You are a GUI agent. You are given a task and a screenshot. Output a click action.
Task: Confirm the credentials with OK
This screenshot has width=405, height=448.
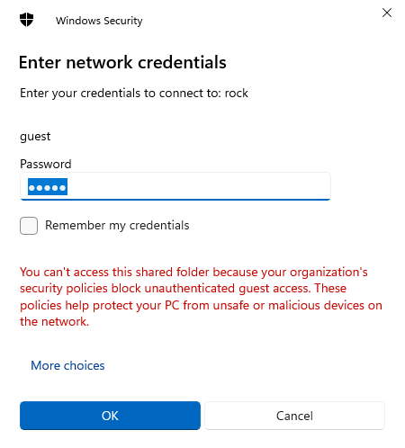pyautogui.click(x=110, y=416)
